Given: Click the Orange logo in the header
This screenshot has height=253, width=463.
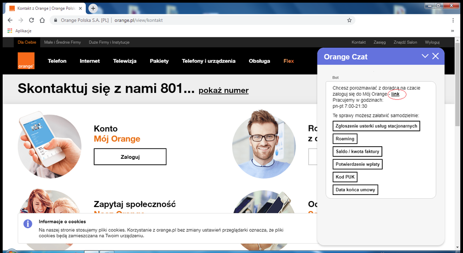Looking at the screenshot, I should (26, 61).
